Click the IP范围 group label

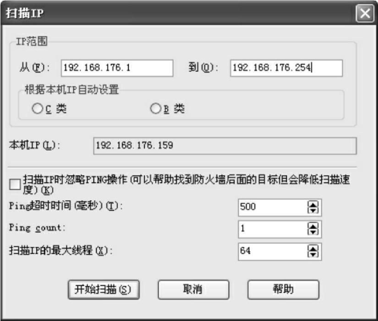[x=32, y=42]
